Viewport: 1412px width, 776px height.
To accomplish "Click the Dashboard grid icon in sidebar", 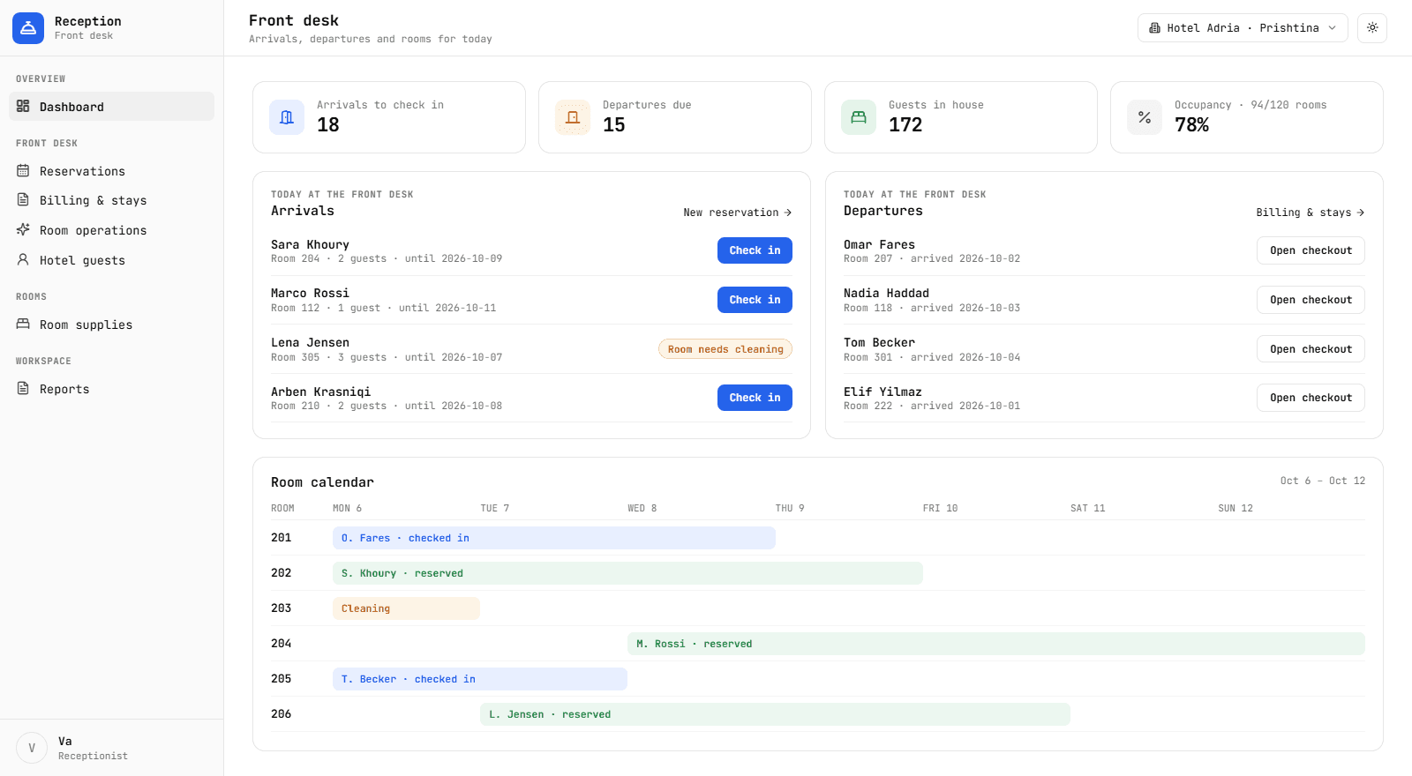I will click(23, 107).
